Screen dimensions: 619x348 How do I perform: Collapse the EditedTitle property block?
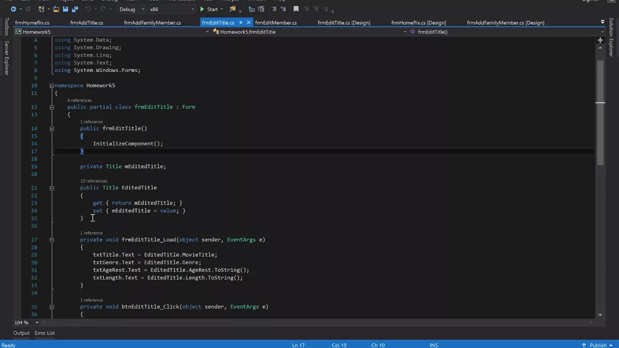point(51,188)
